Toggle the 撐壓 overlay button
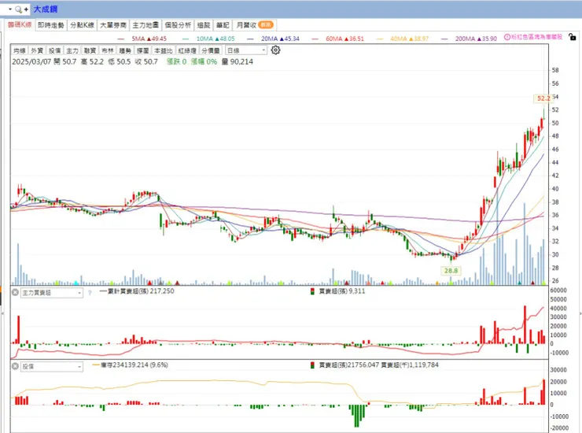Screen dimensions: 582x433 tap(143, 50)
